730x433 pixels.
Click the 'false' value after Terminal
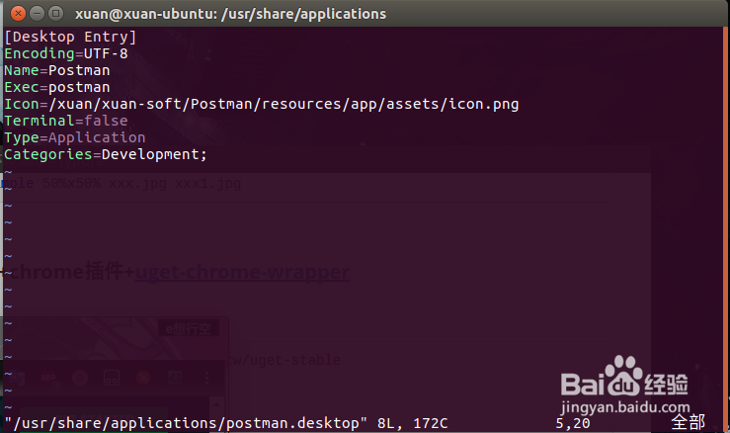click(106, 121)
